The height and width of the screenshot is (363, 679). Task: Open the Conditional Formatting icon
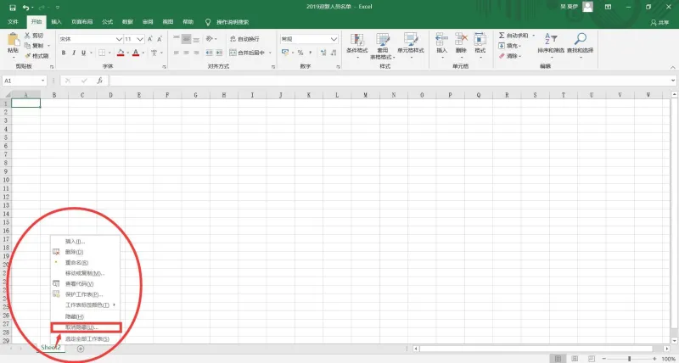(x=356, y=40)
